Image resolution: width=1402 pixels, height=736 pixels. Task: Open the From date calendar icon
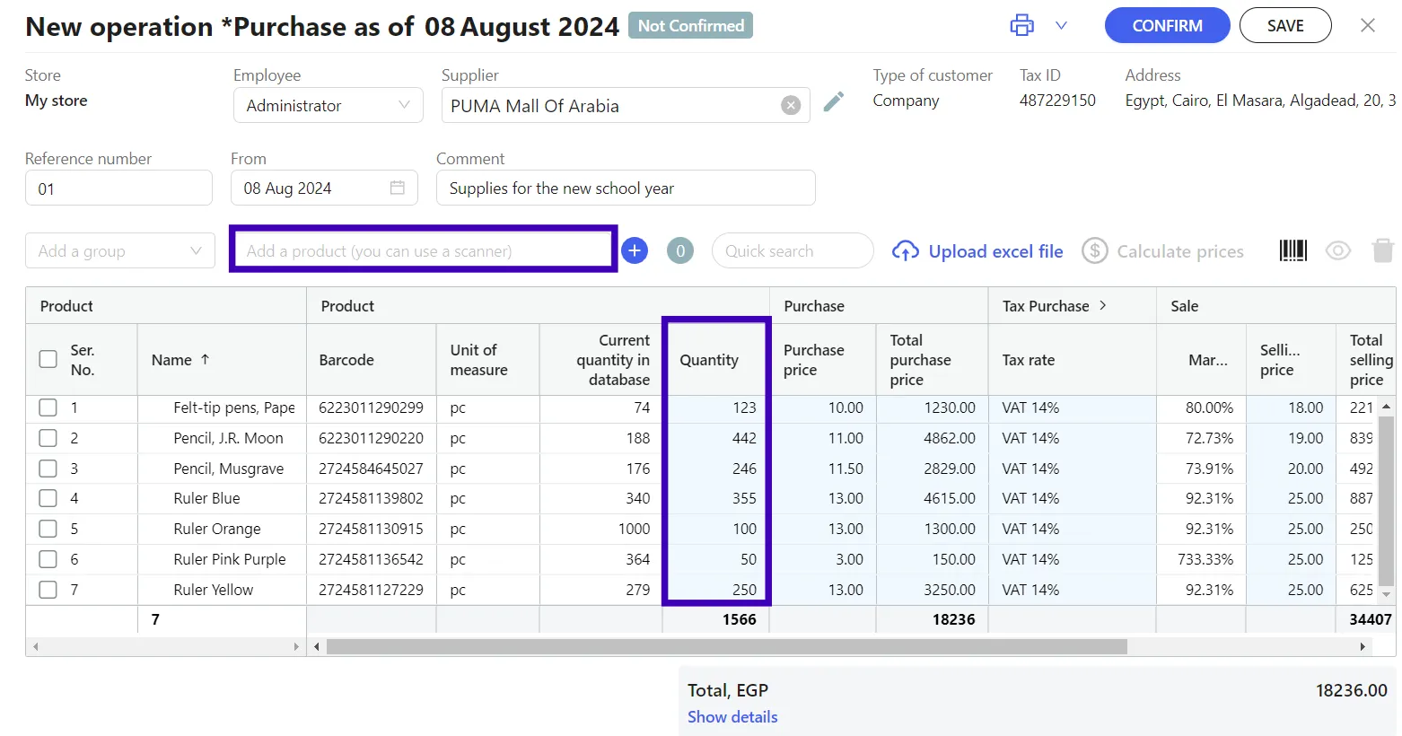pos(398,188)
